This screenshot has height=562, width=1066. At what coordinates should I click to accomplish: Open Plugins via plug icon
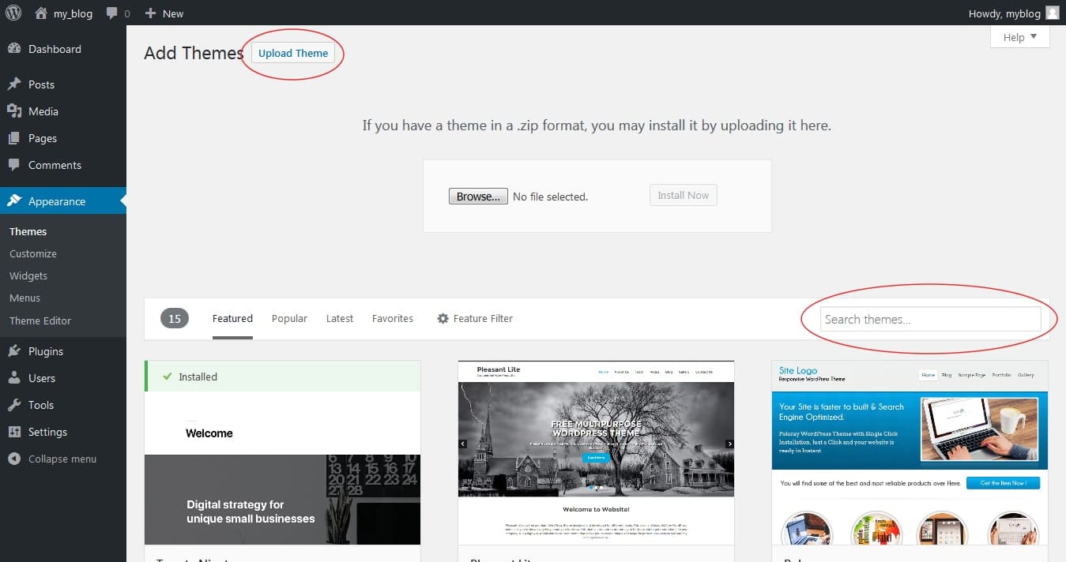pos(14,351)
